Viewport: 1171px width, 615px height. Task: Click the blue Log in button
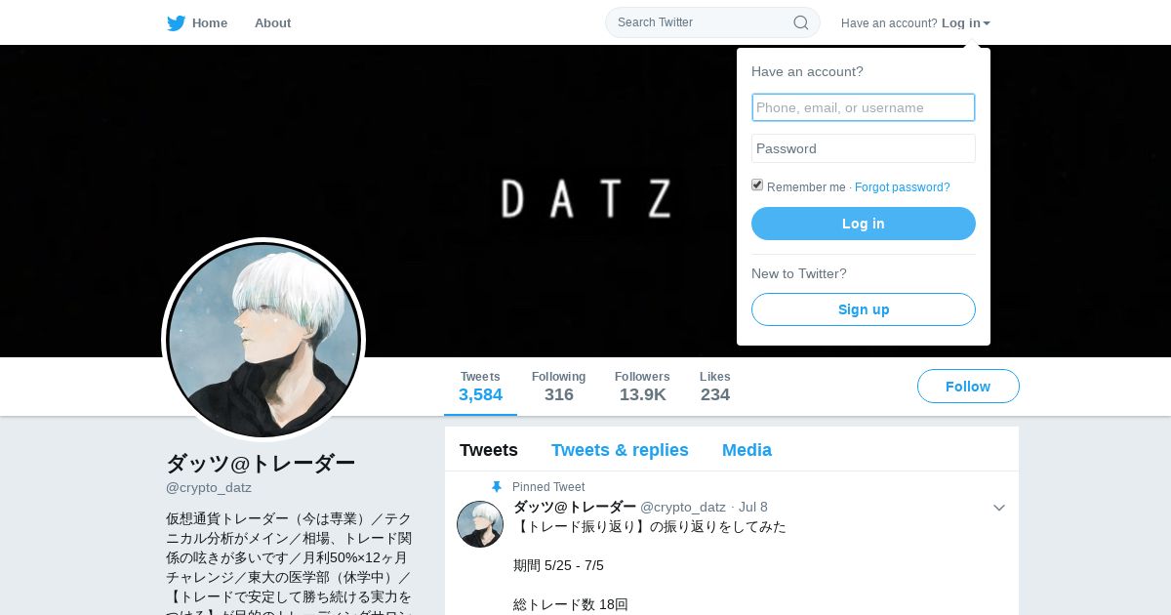point(864,224)
